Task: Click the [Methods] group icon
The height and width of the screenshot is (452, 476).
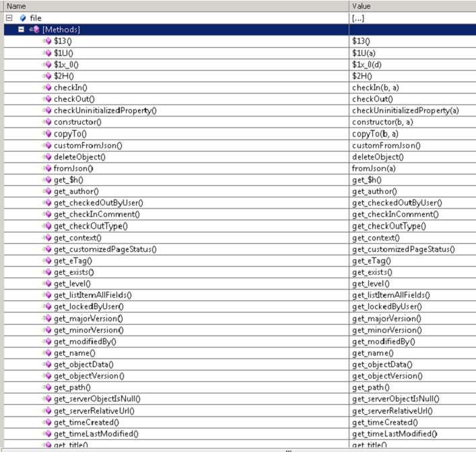Action: tap(34, 30)
